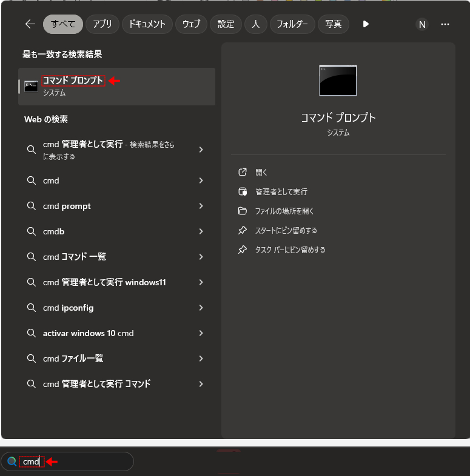
Task: Select the activar windows 10 cmd suggestion
Action: pyautogui.click(x=116, y=333)
